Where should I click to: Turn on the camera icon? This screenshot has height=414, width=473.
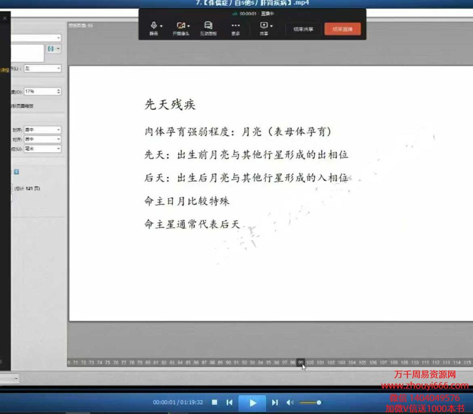point(180,26)
